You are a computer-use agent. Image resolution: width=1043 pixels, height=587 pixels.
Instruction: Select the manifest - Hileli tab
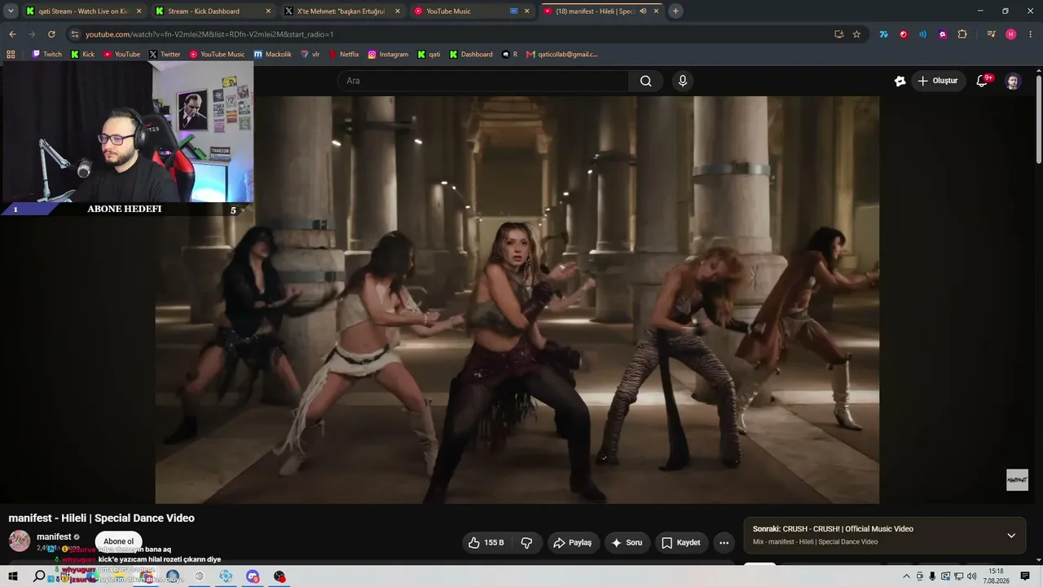click(601, 11)
